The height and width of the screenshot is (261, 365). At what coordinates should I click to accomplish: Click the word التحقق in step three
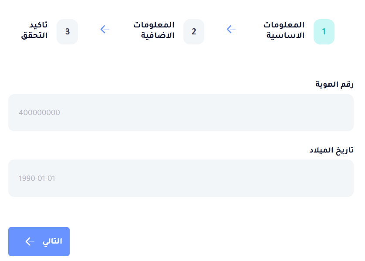34,36
